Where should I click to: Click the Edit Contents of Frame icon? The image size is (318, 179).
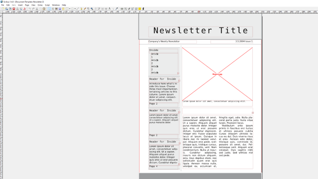(95, 9)
